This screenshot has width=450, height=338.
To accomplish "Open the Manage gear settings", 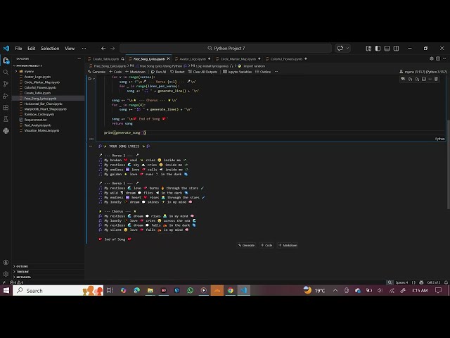I will 6,274.
